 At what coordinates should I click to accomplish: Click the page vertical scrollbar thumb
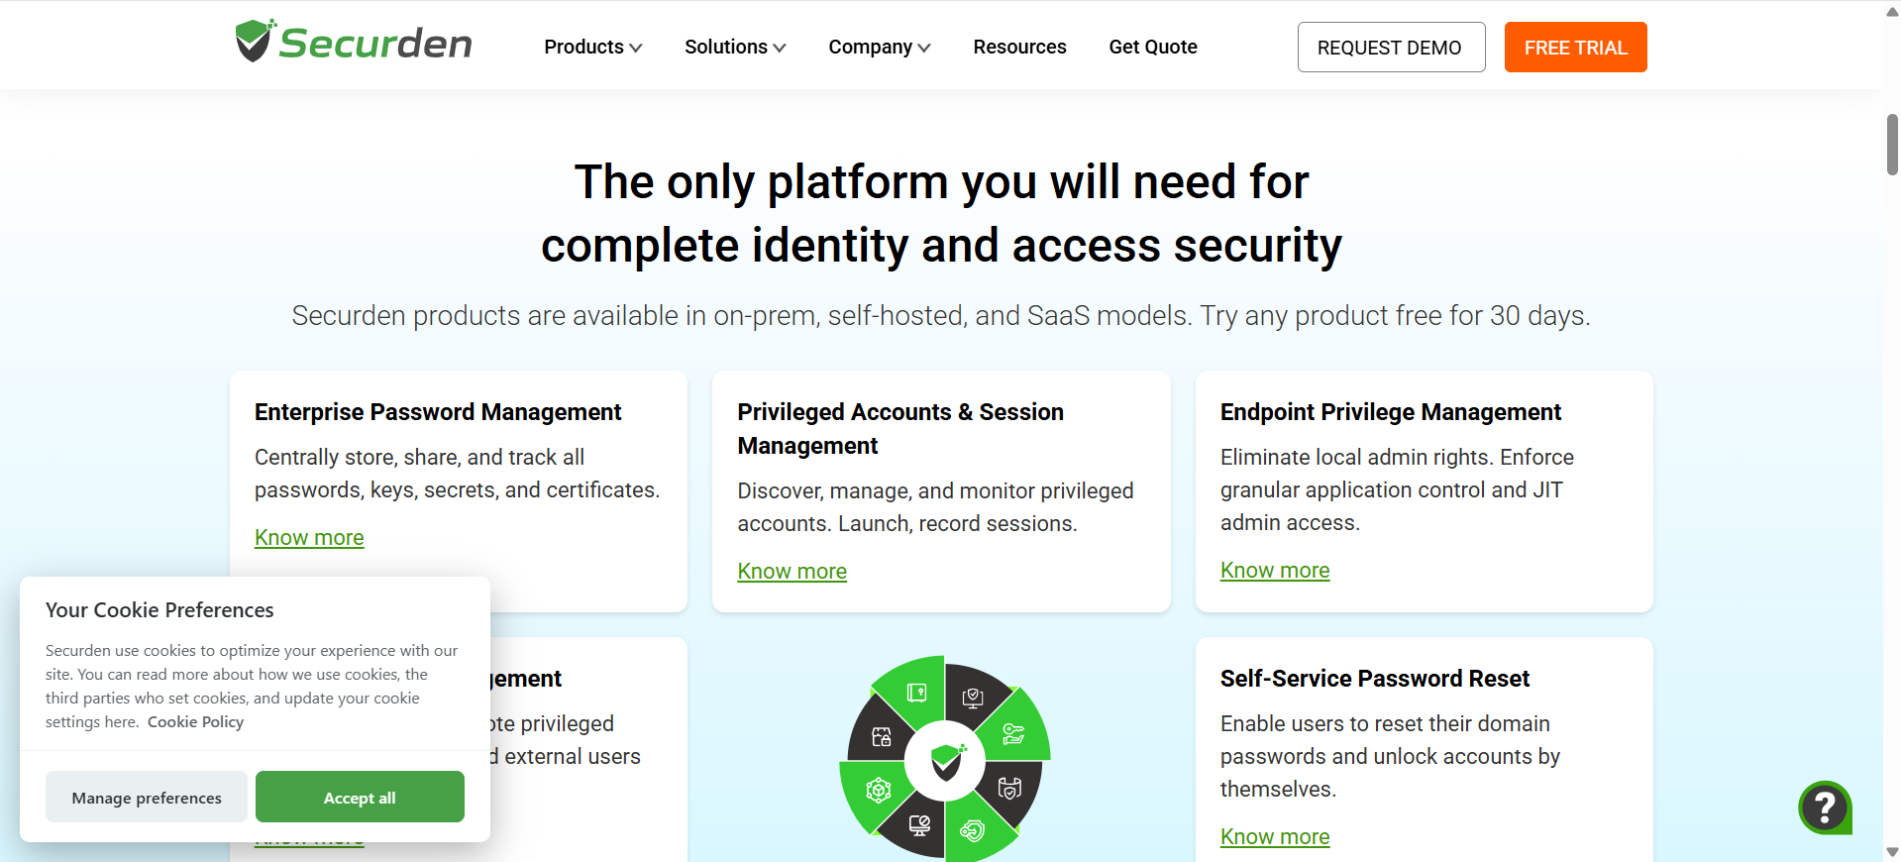click(1892, 145)
